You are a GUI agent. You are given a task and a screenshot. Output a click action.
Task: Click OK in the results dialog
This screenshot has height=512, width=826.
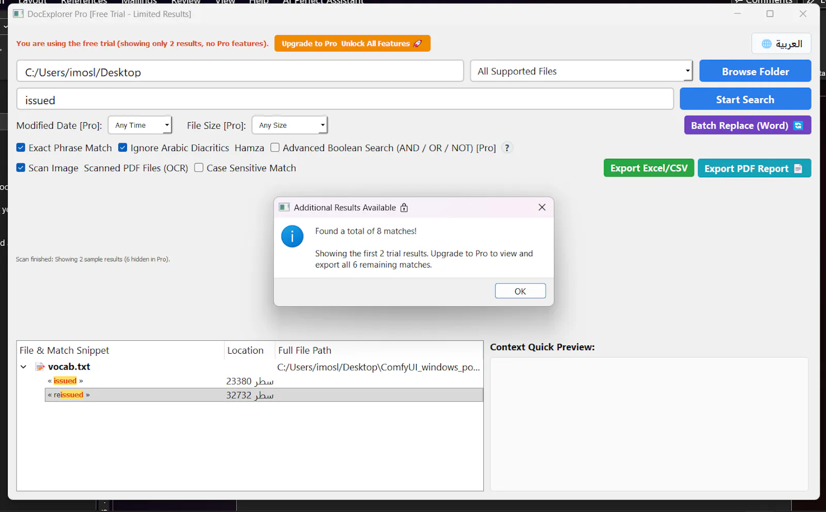[x=520, y=291]
